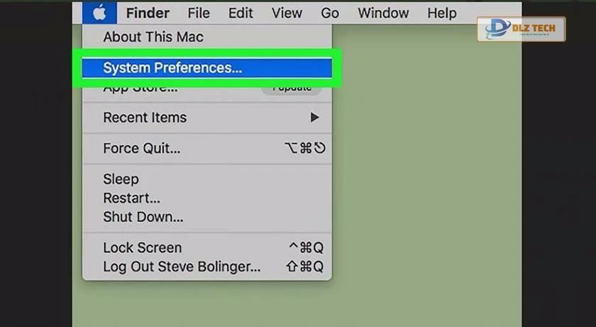The height and width of the screenshot is (327, 596).
Task: Log Out Steve Bolinger
Action: 182,267
